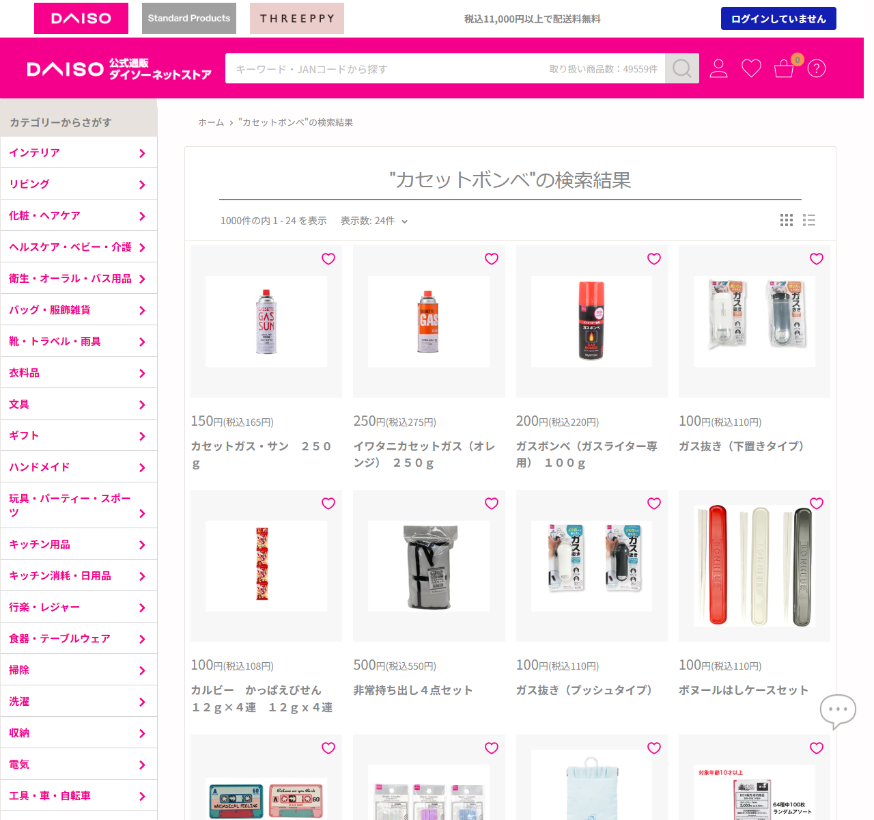Open the 電気 category
The height and width of the screenshot is (820, 874).
click(x=79, y=764)
